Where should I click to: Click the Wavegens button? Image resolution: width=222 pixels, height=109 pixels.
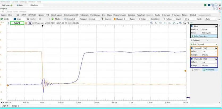(210, 70)
